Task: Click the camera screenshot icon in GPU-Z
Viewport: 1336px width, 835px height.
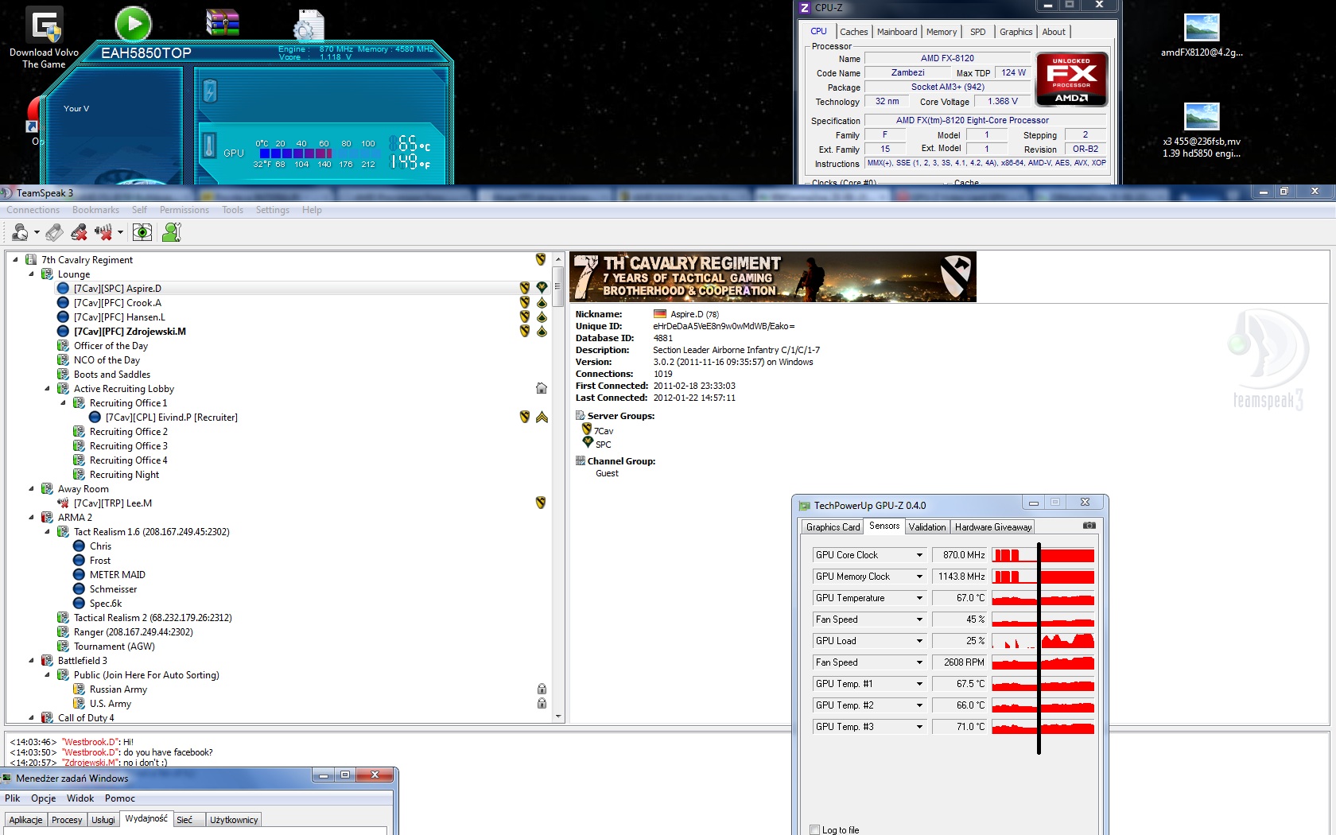Action: click(x=1089, y=526)
